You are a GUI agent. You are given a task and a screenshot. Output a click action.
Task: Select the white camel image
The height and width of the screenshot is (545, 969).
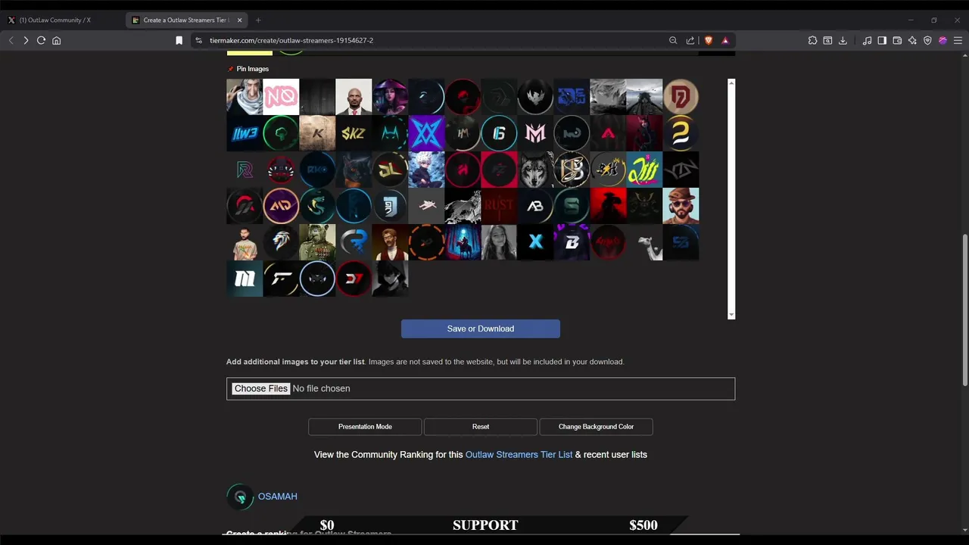[644, 242]
